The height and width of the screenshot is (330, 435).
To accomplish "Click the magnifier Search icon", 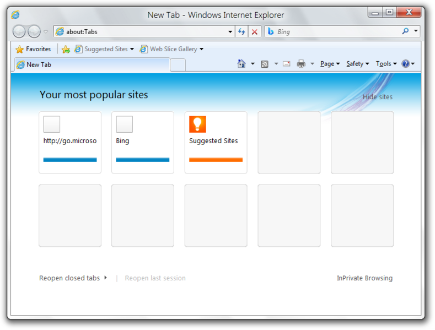I will tap(405, 31).
